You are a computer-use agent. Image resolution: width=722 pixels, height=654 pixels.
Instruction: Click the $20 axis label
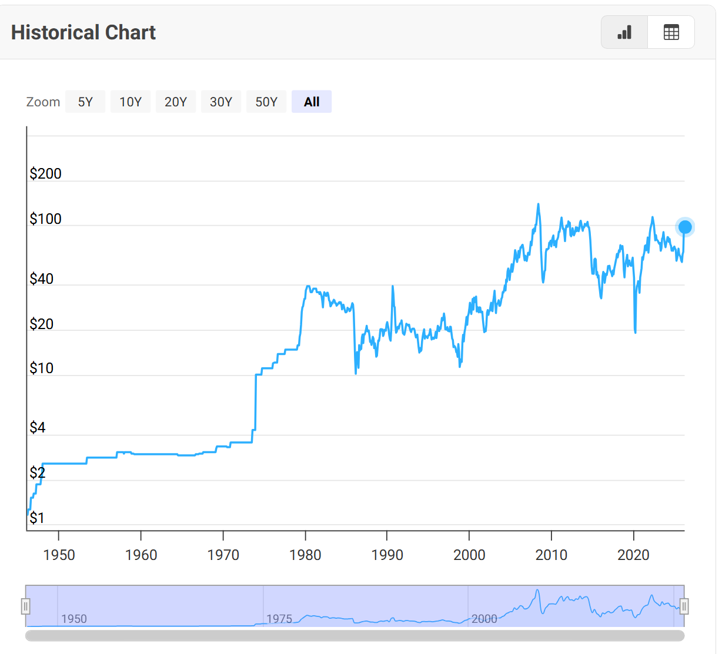tap(42, 324)
